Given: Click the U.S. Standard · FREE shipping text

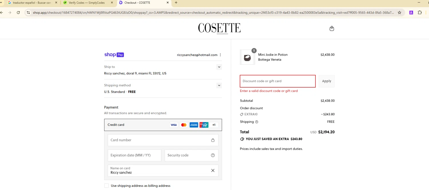Looking at the screenshot, I should point(120,92).
